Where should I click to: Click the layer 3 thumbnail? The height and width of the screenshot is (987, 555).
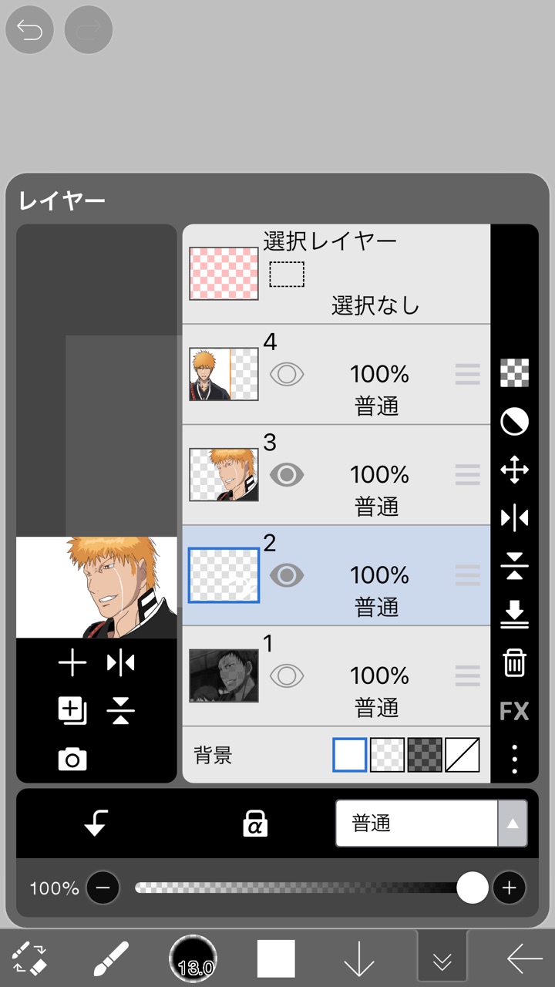click(224, 475)
